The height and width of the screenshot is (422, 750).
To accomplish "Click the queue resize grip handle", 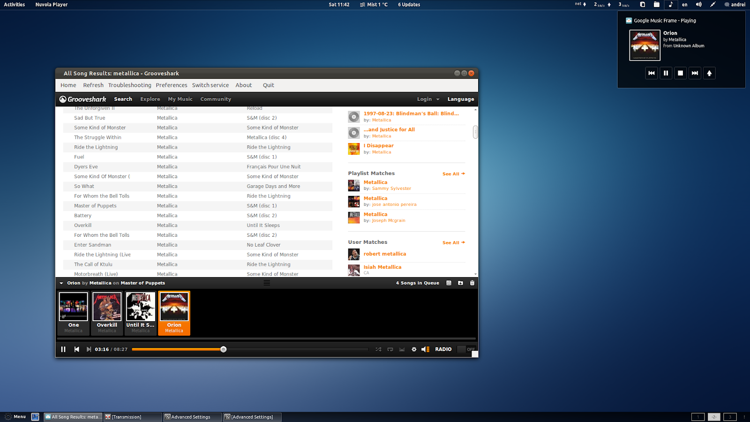I will 267,283.
